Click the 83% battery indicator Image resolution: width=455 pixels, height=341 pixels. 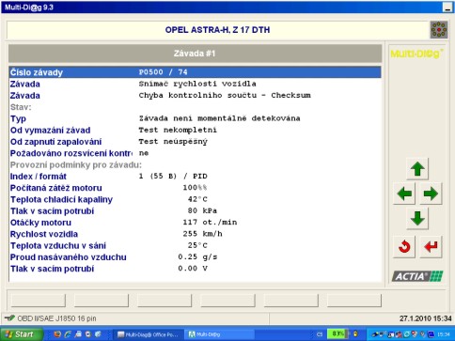point(338,333)
